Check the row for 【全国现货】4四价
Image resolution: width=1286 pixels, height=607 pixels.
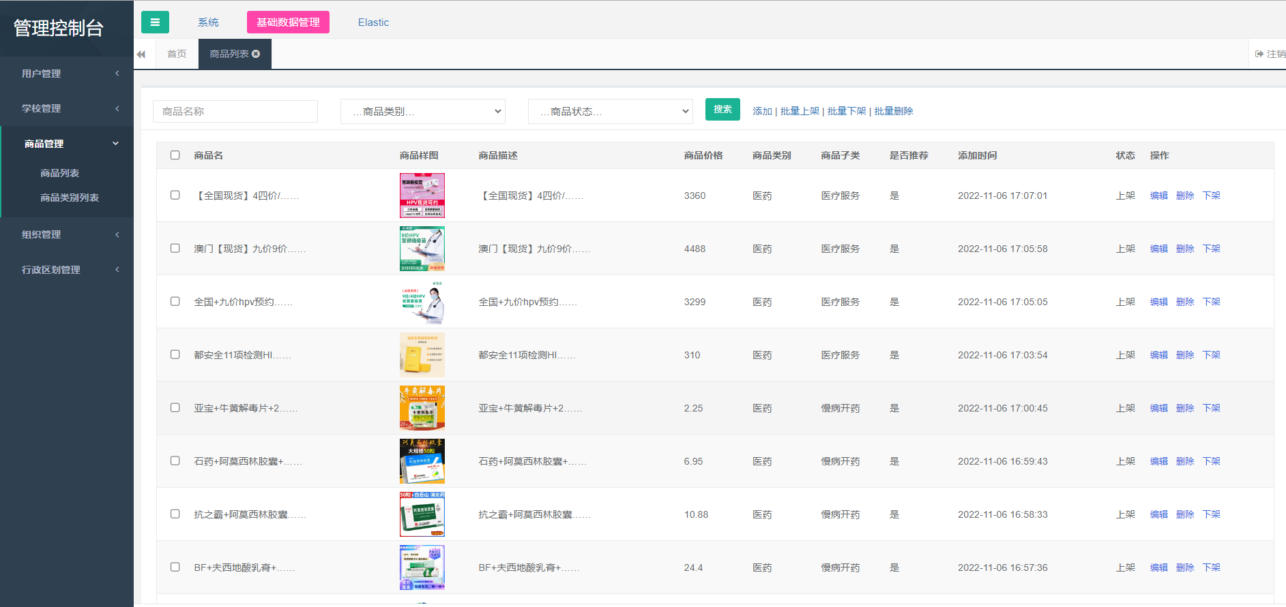tap(175, 195)
